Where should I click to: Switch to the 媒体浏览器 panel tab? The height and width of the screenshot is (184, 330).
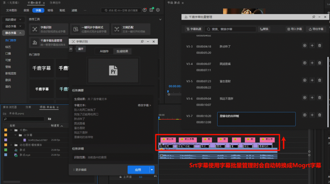(x=10, y=107)
